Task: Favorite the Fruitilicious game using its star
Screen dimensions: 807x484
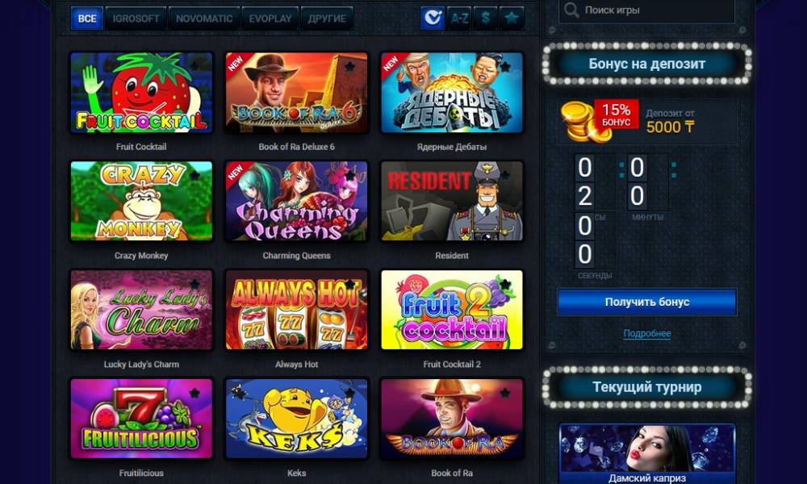Action: (194, 393)
